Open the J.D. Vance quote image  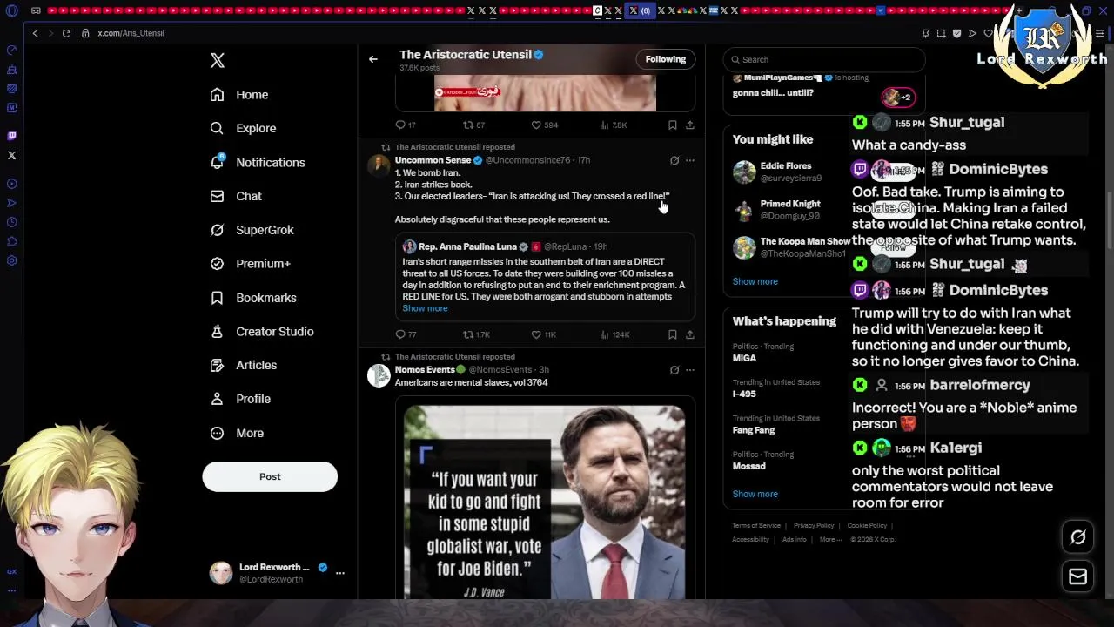[x=545, y=502]
